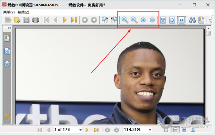Image resolution: width=215 pixels, height=135 pixels.
Task: Go to next page in bottom bar
Action: [87, 130]
